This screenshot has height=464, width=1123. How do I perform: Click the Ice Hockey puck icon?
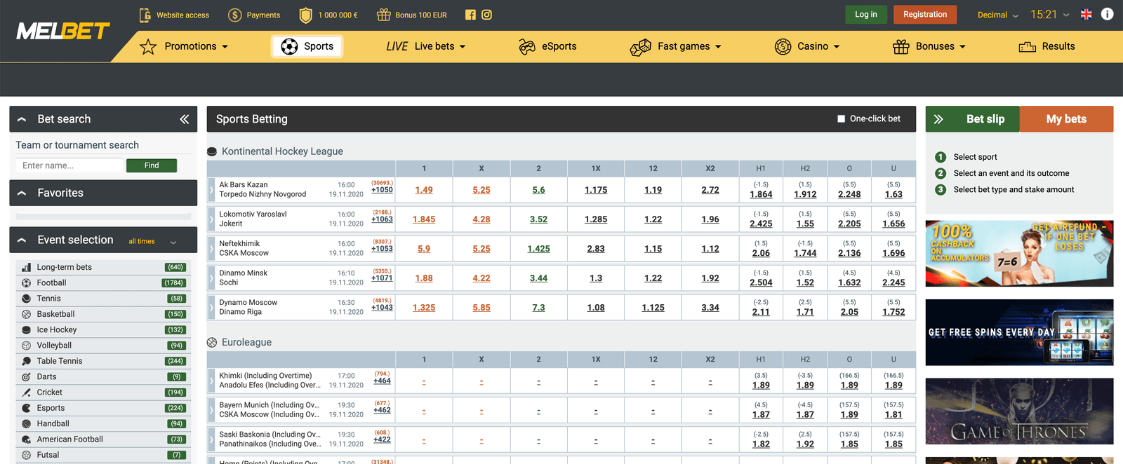pyautogui.click(x=26, y=330)
